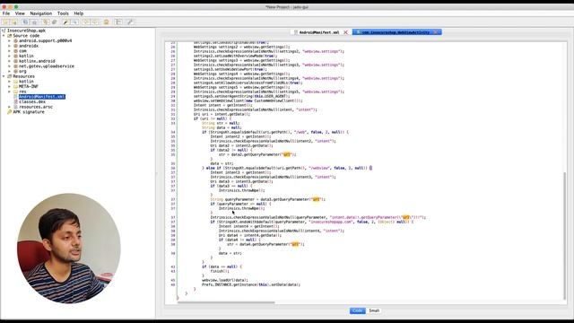Open the Tools menu

tap(63, 13)
